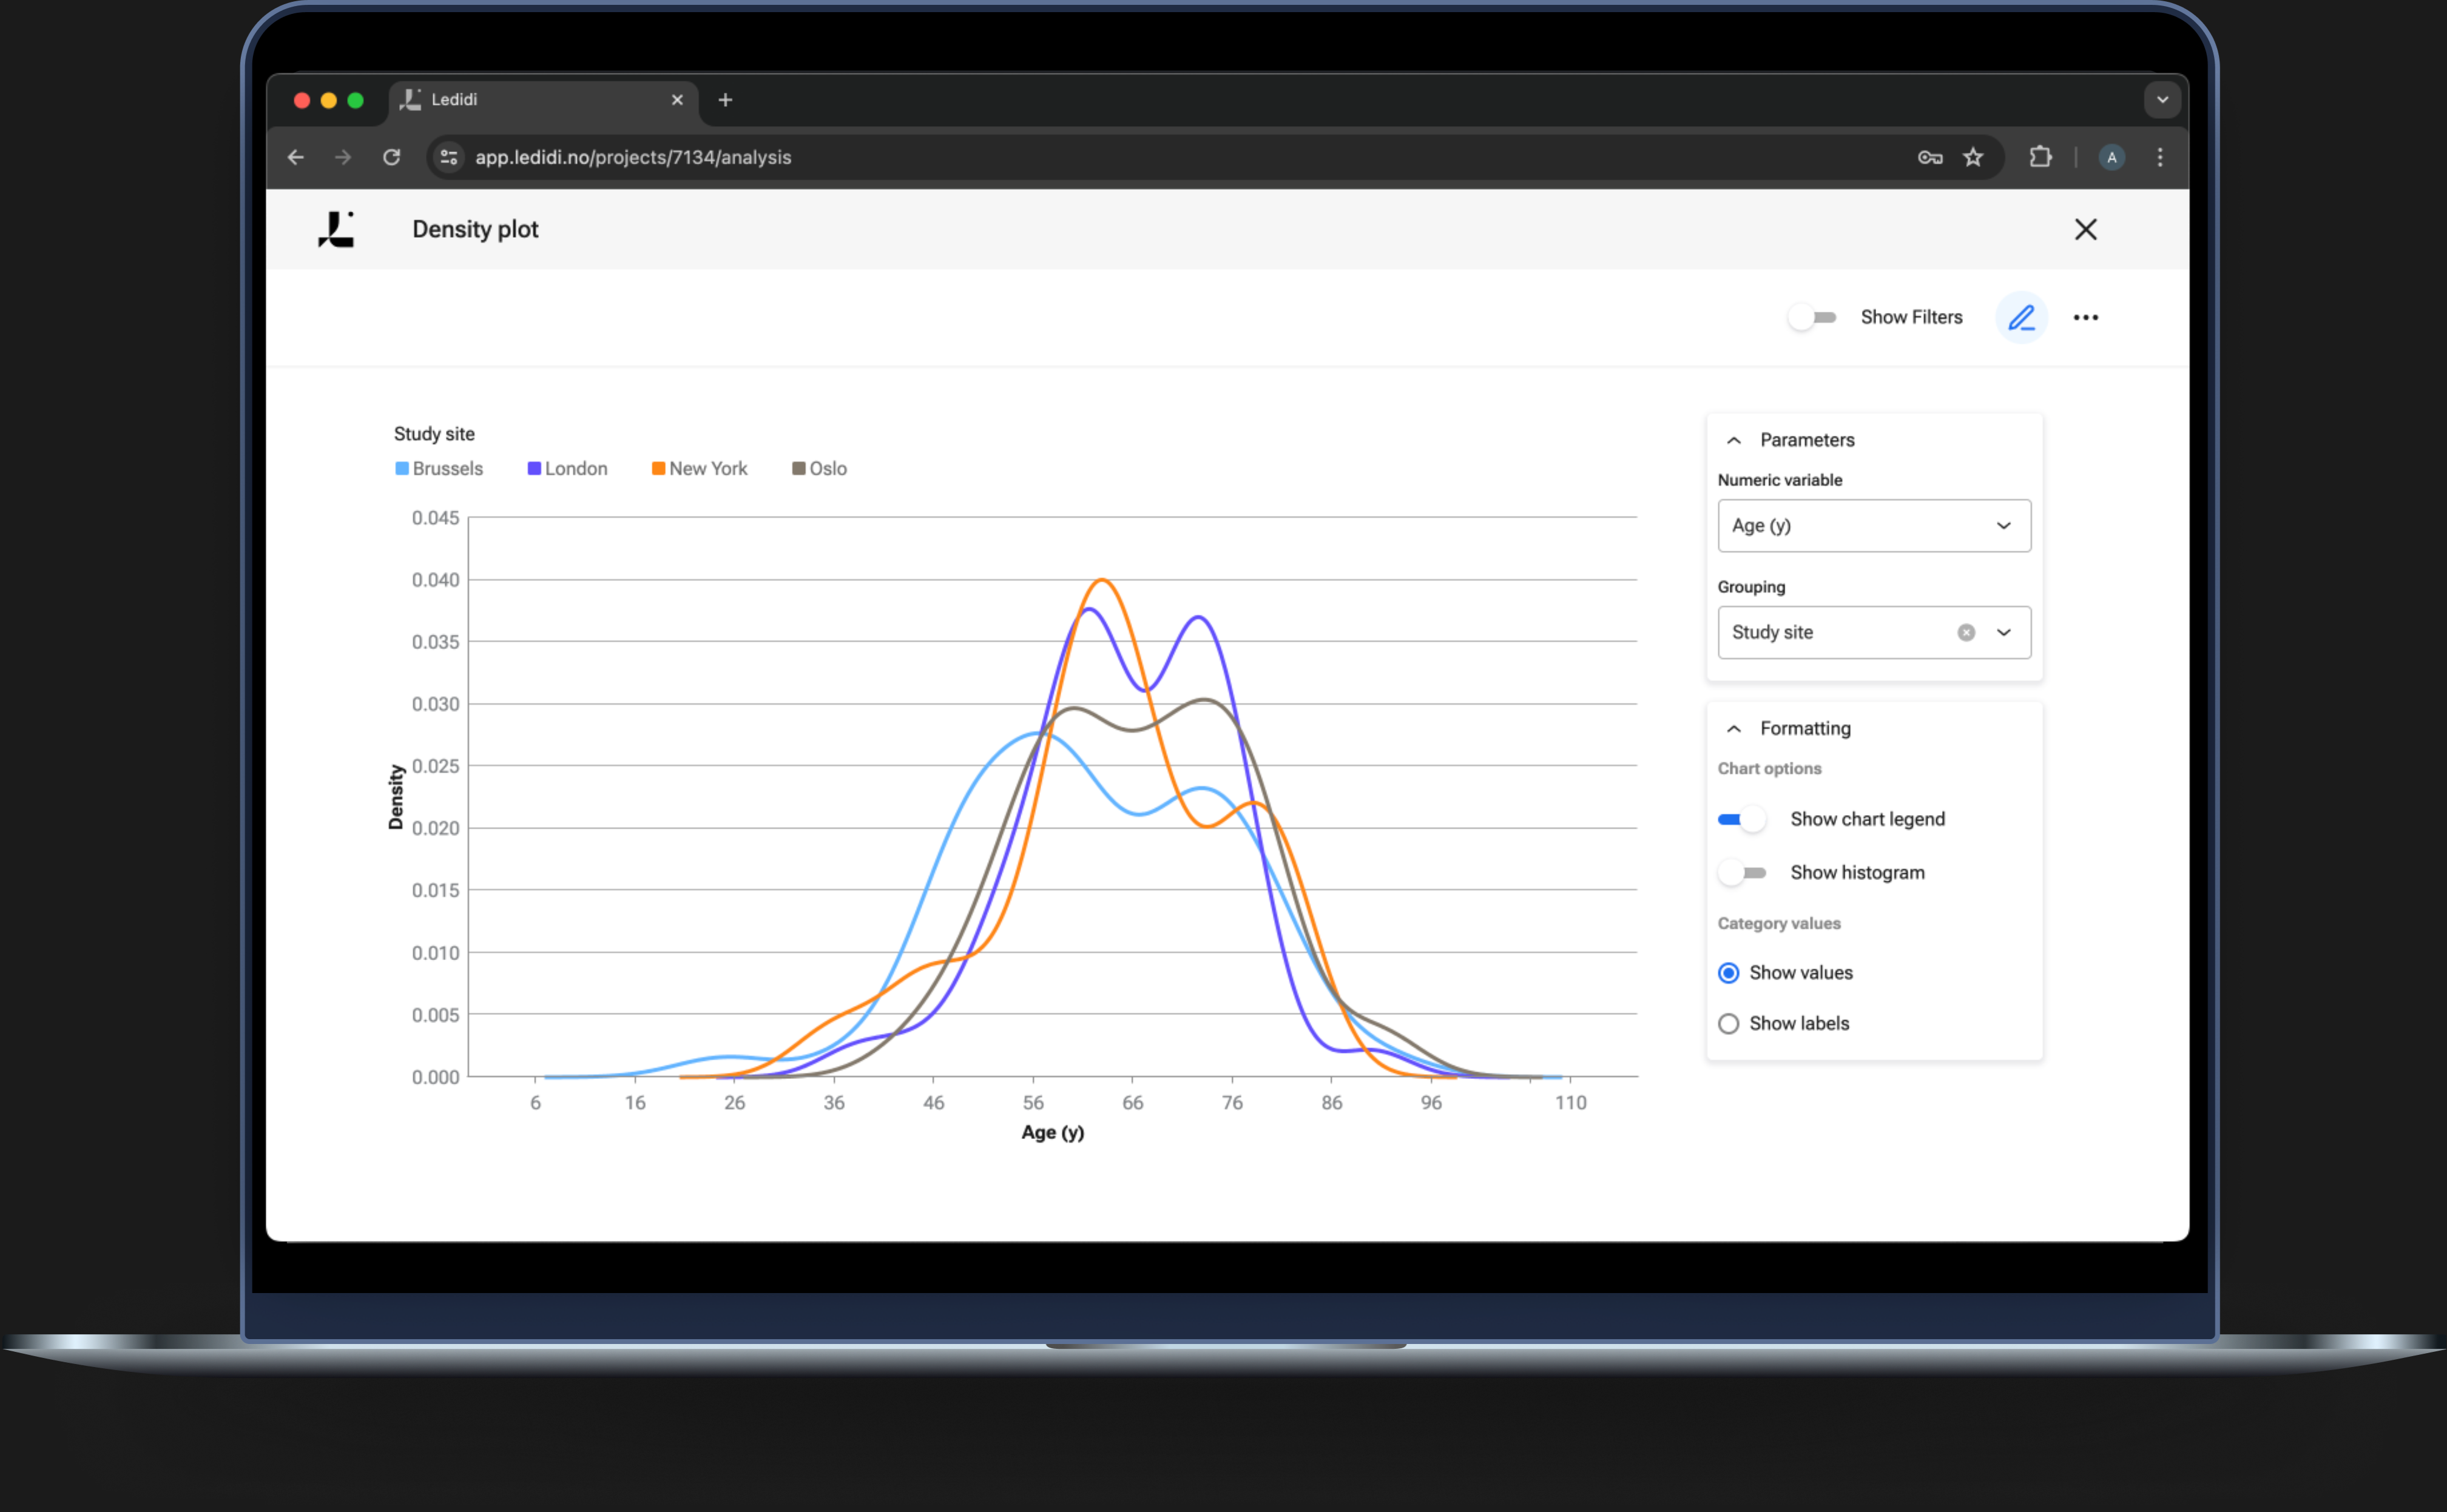
Task: Open the browser extensions puzzle icon
Action: click(x=2040, y=157)
